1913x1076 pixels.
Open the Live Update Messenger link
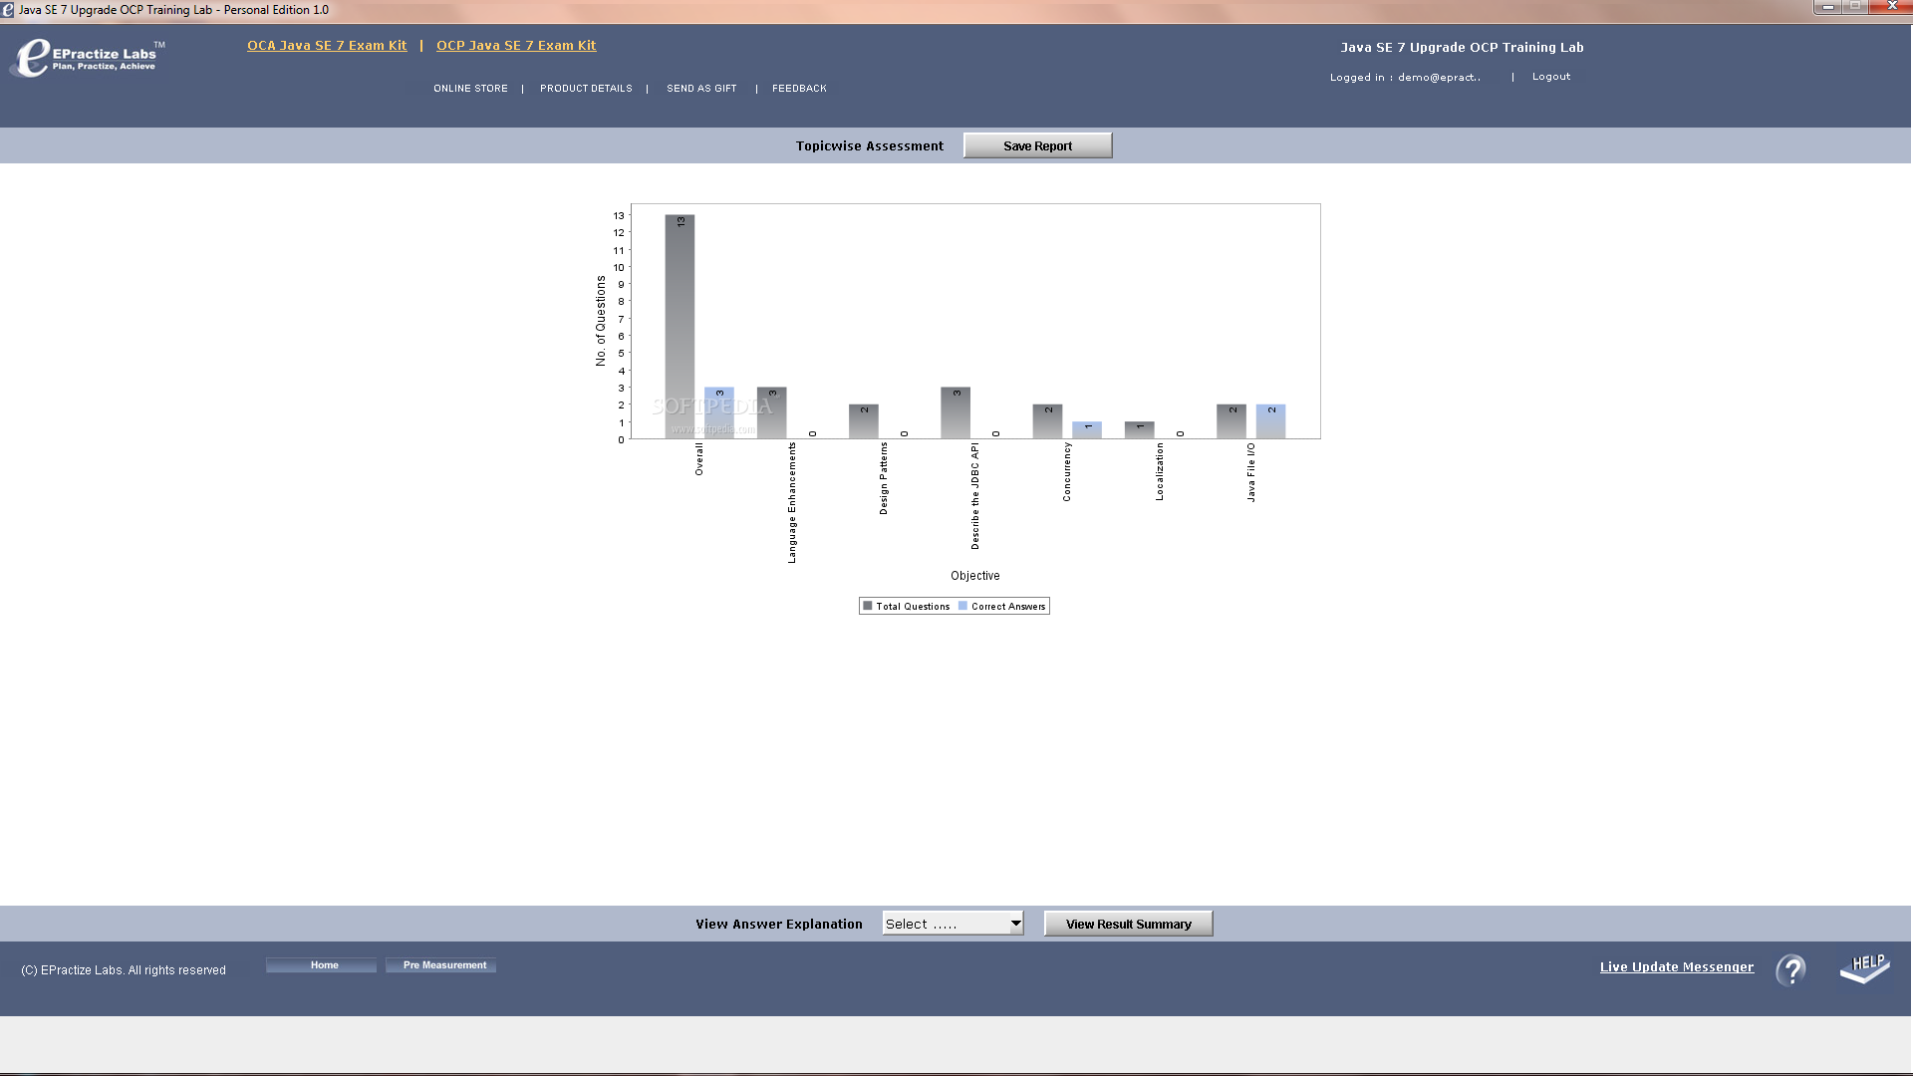1677,967
